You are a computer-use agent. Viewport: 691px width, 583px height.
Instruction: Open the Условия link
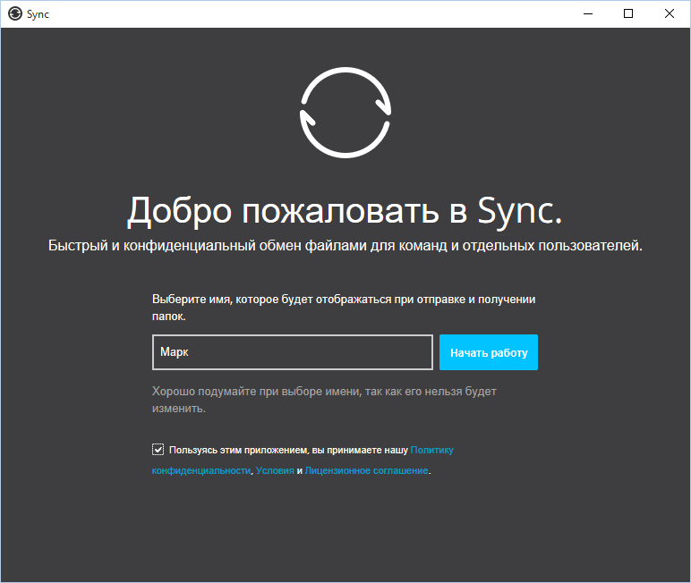tap(275, 470)
